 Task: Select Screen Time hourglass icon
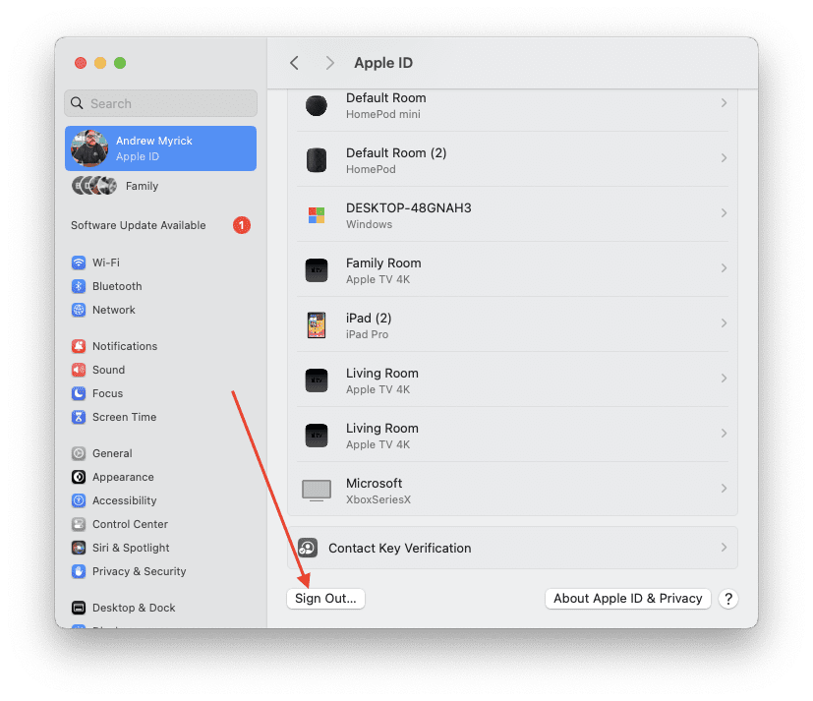click(x=79, y=417)
